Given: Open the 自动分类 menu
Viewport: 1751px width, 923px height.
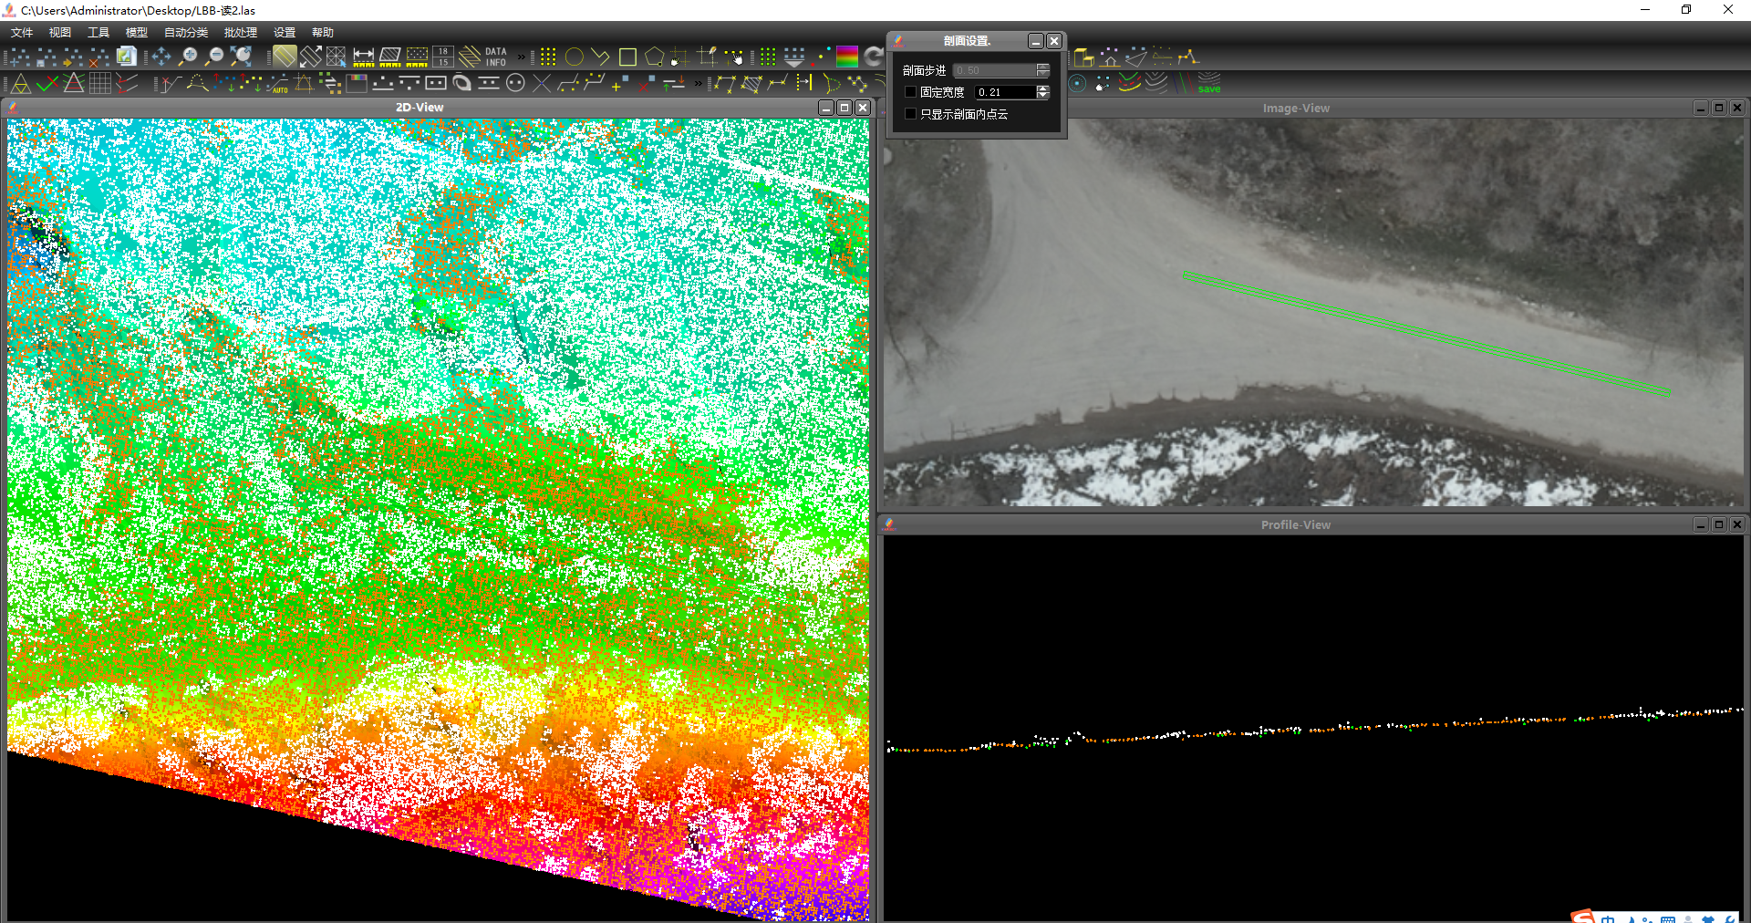Looking at the screenshot, I should coord(186,33).
